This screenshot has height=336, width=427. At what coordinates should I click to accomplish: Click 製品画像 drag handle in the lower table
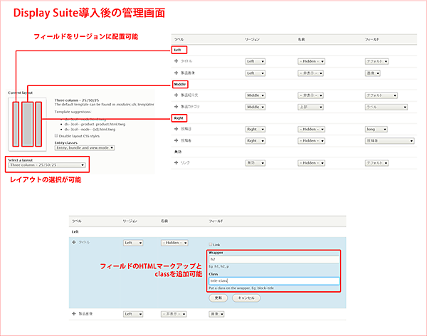click(73, 313)
